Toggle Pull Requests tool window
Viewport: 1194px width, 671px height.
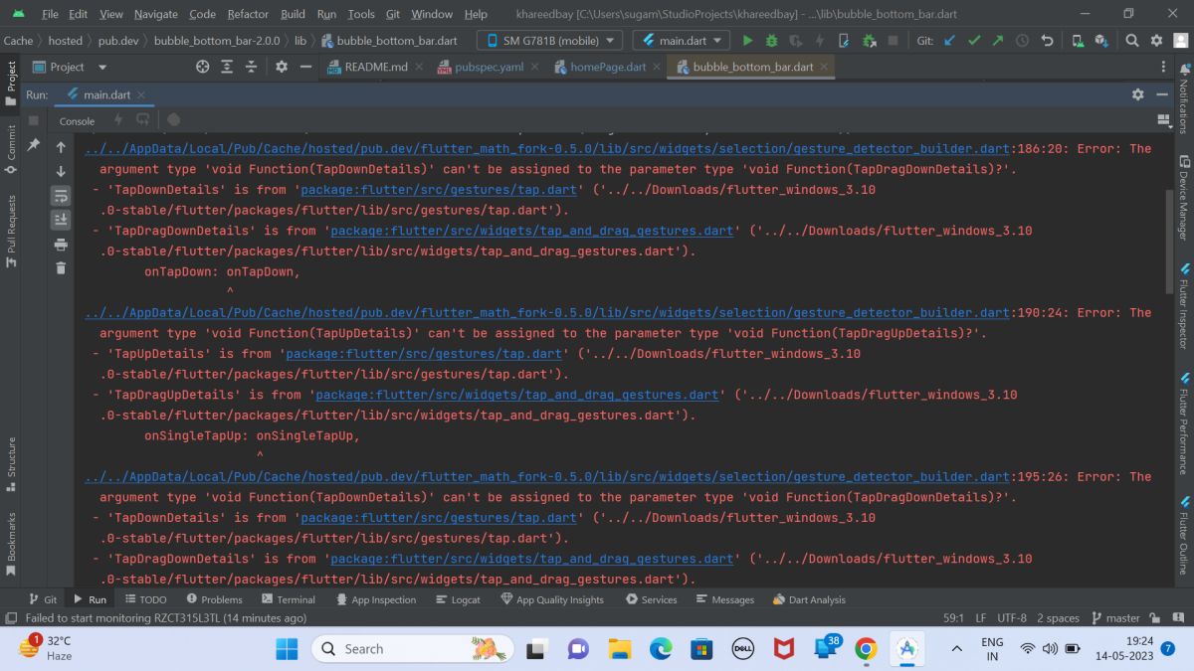pyautogui.click(x=11, y=231)
